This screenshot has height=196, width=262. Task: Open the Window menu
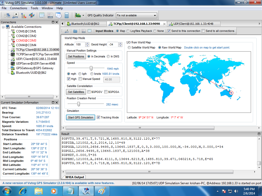[47, 8]
